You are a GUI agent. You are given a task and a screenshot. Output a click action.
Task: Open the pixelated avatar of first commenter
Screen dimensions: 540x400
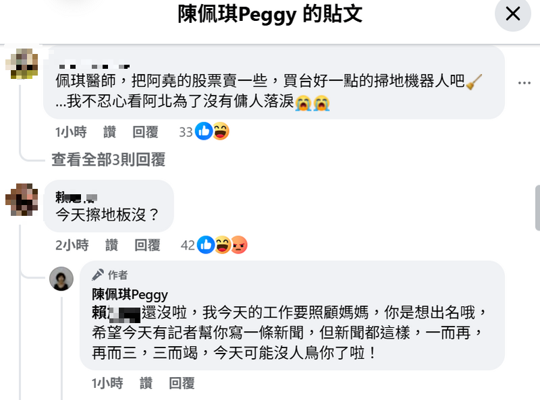(x=26, y=63)
